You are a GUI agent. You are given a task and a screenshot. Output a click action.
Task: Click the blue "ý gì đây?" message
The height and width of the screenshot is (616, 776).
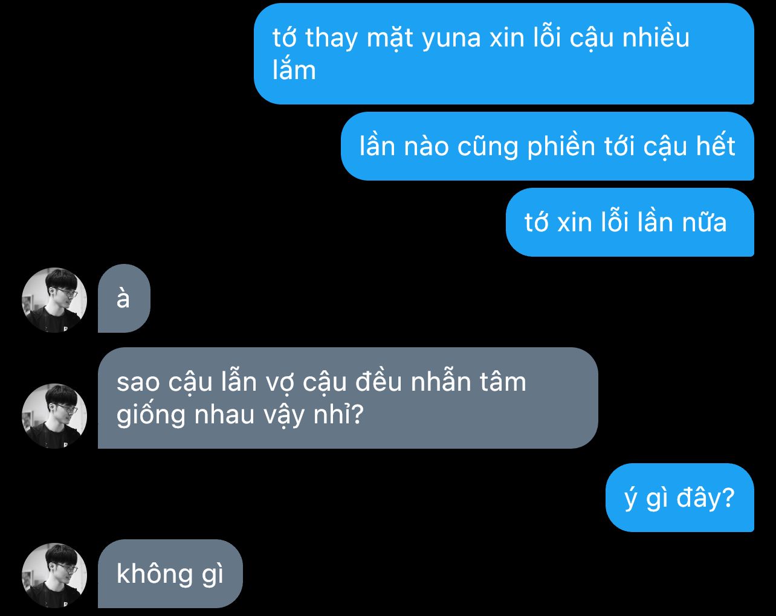[x=680, y=498]
